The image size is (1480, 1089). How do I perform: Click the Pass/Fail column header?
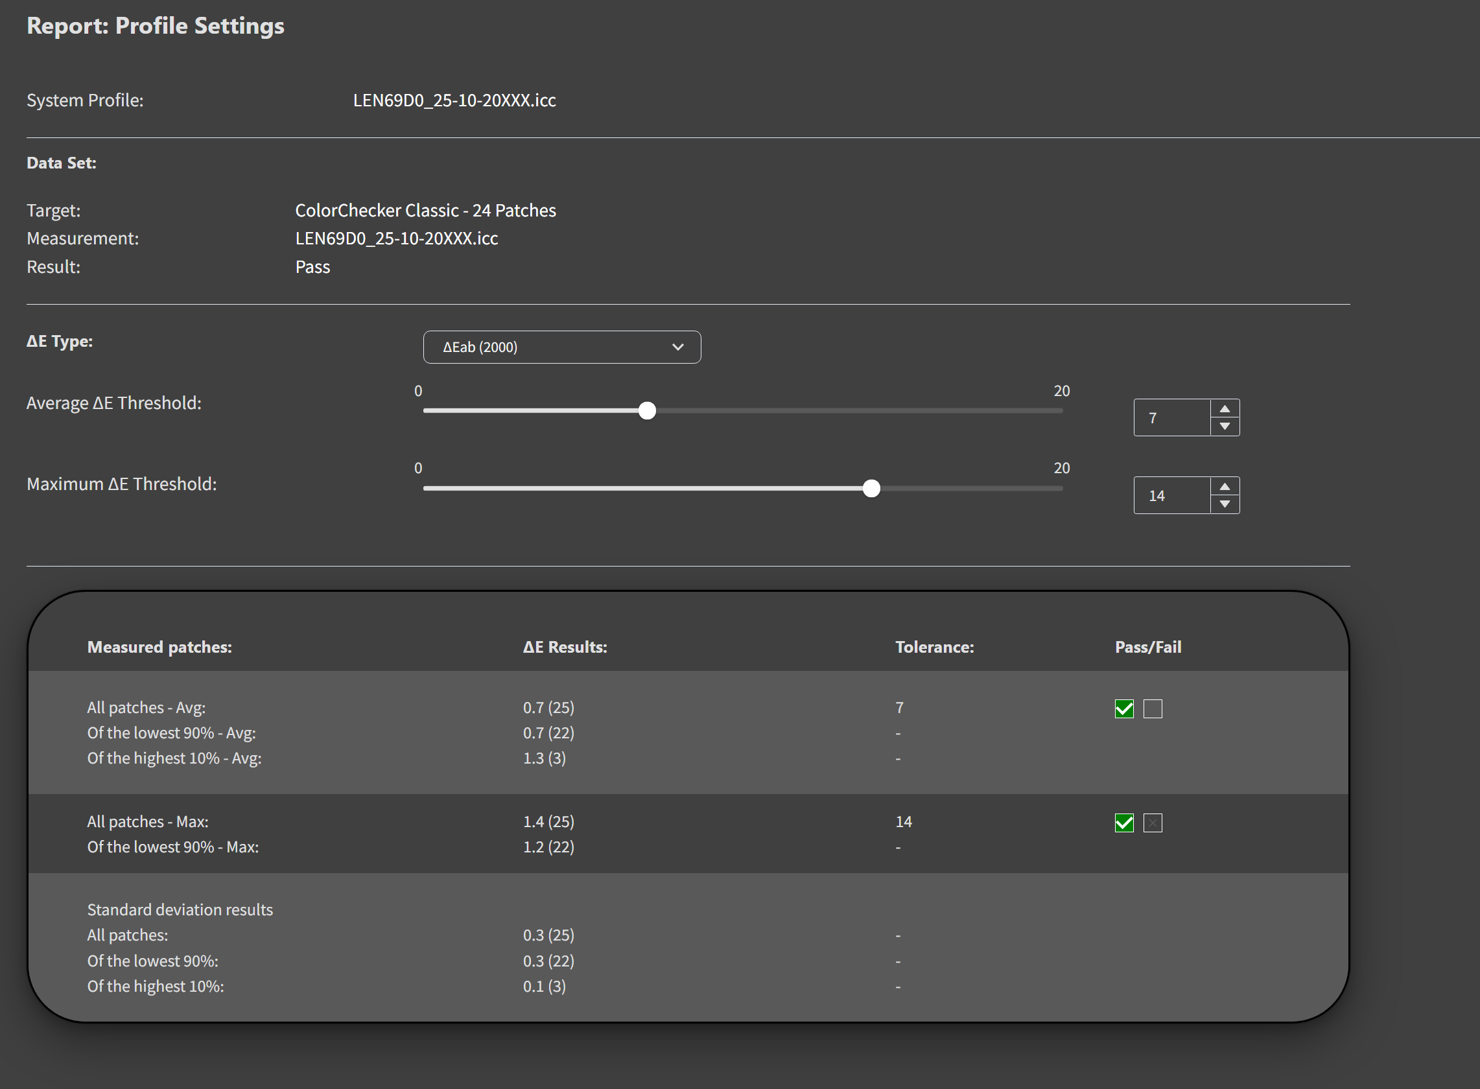click(x=1147, y=648)
